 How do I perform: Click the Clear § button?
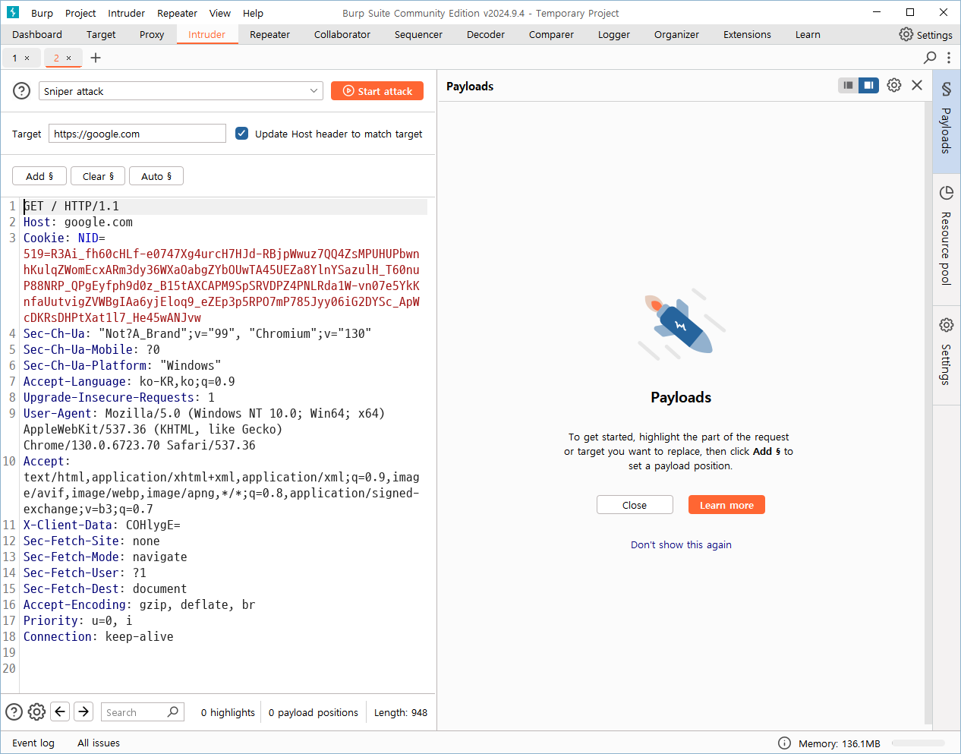point(98,176)
